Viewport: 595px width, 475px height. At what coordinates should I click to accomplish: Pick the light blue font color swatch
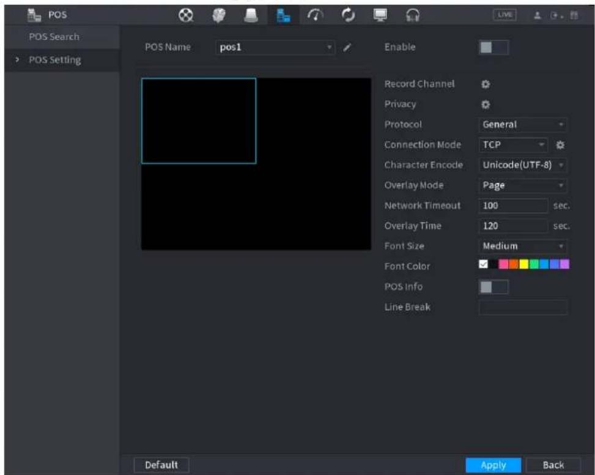point(544,264)
